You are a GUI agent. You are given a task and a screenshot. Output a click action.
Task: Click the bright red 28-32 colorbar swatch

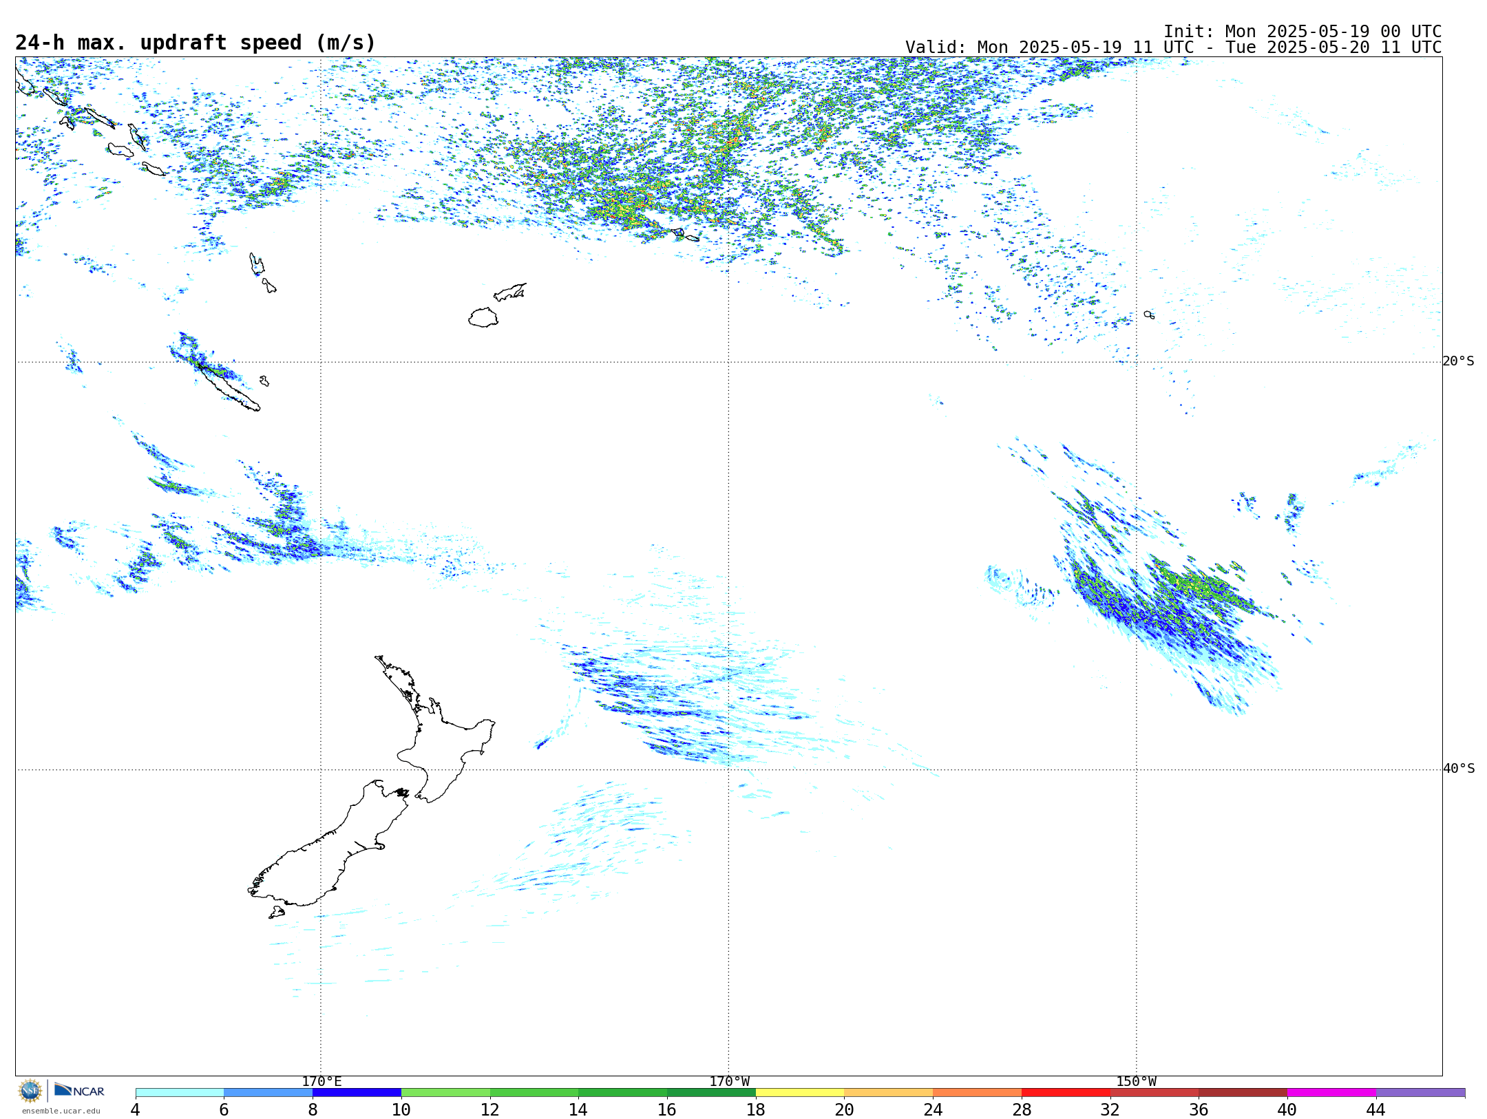point(1066,1092)
